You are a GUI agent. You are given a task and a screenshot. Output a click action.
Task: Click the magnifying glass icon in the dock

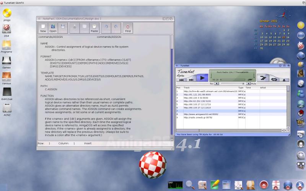[x=189, y=185]
